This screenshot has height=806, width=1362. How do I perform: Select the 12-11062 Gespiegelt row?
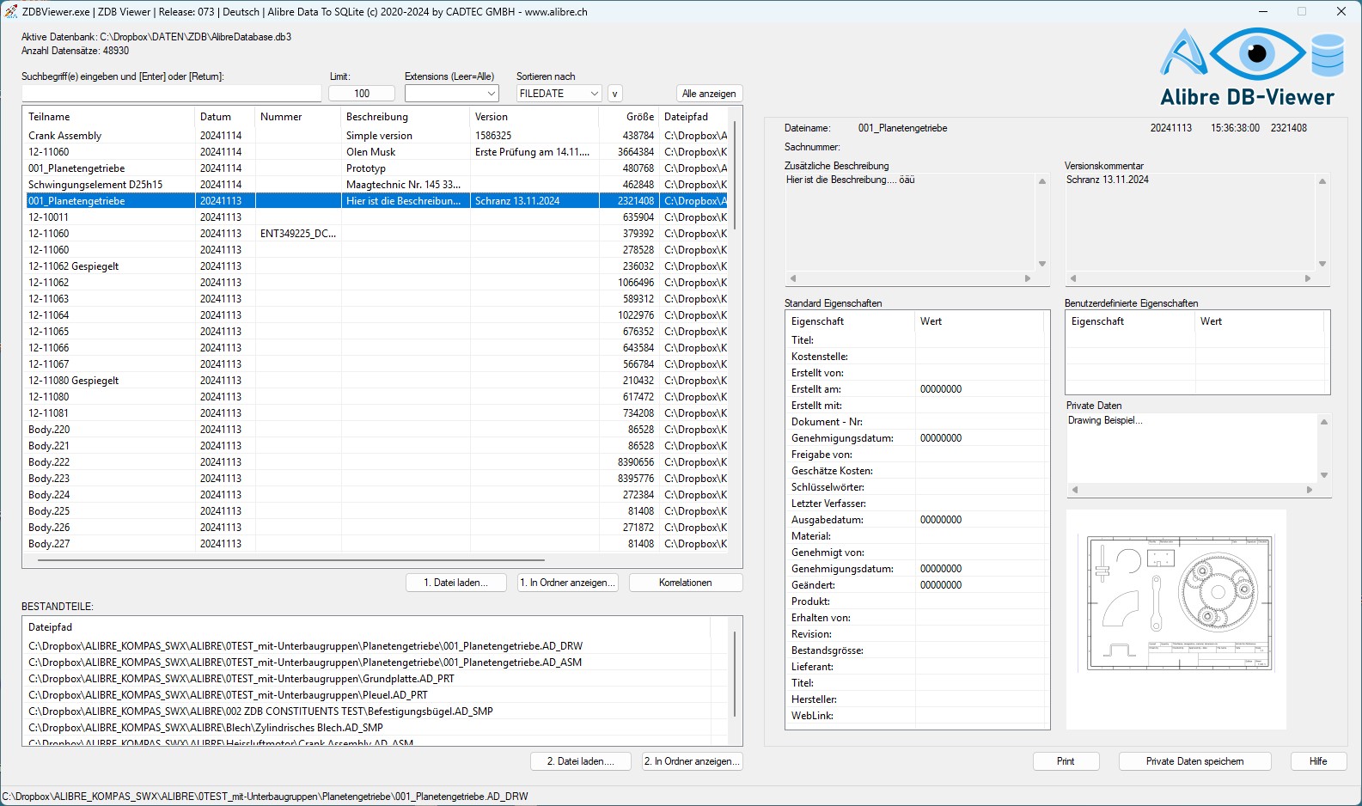pos(376,266)
